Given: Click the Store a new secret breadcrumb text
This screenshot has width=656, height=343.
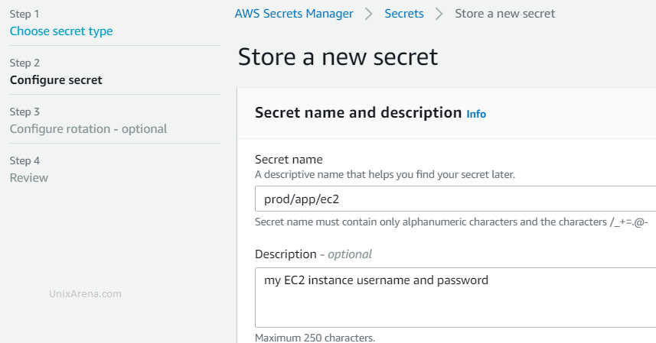Looking at the screenshot, I should (504, 14).
